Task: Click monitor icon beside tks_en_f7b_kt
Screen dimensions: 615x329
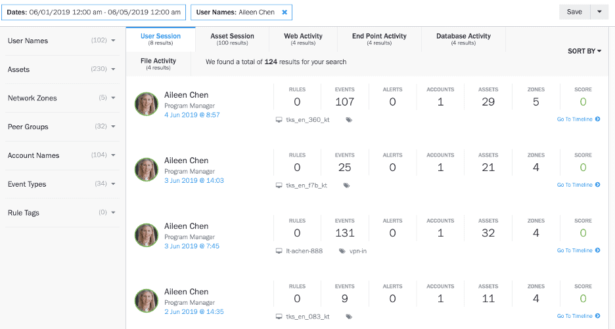Action: (279, 185)
